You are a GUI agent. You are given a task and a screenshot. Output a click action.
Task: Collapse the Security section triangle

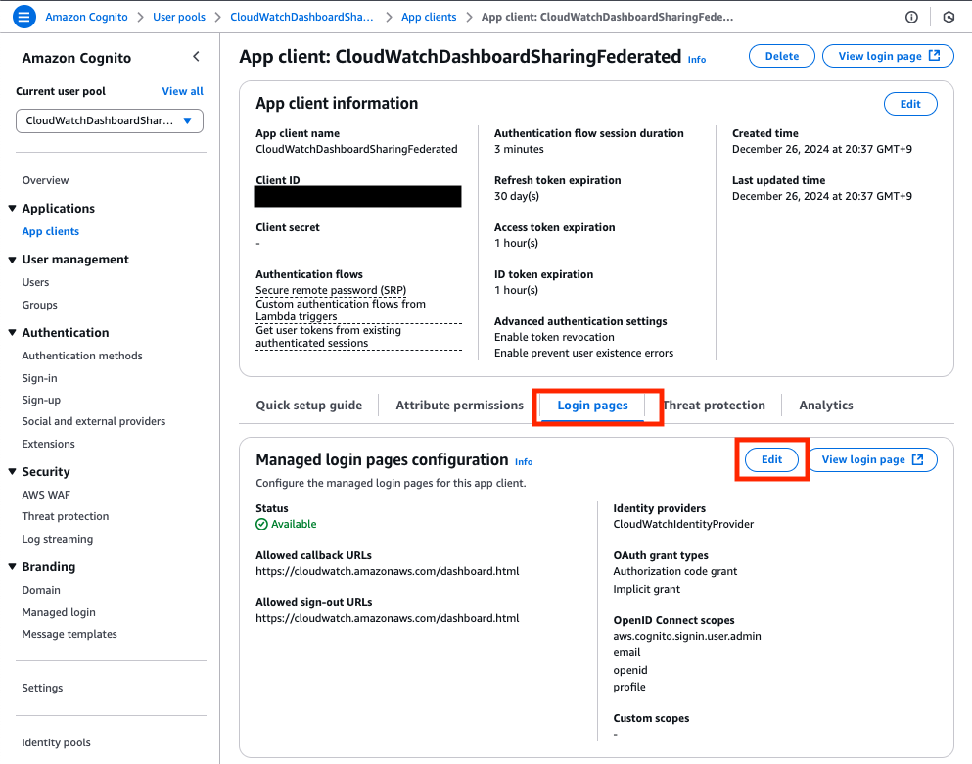point(12,472)
